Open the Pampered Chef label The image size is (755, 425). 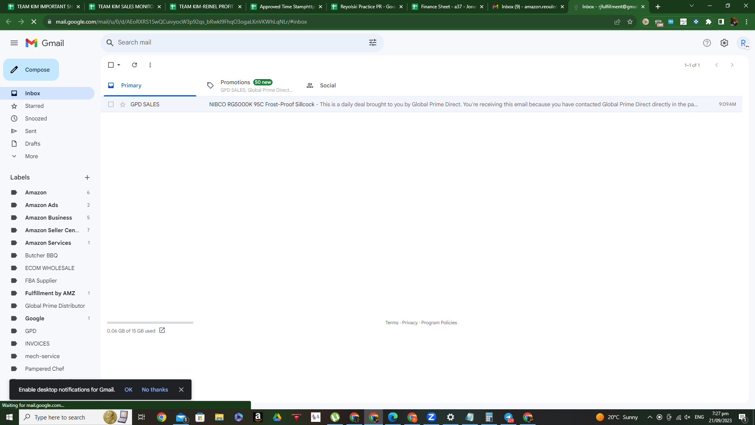tap(44, 369)
